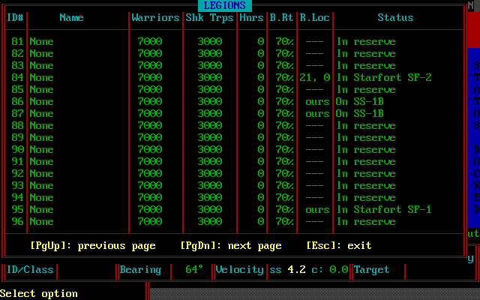Click the R.Loc column header

coord(314,17)
